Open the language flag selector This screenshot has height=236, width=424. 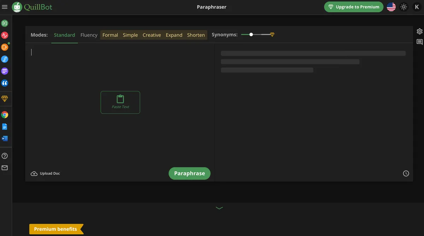(391, 6)
